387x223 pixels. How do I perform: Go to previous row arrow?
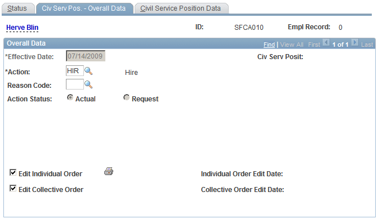[x=326, y=43]
